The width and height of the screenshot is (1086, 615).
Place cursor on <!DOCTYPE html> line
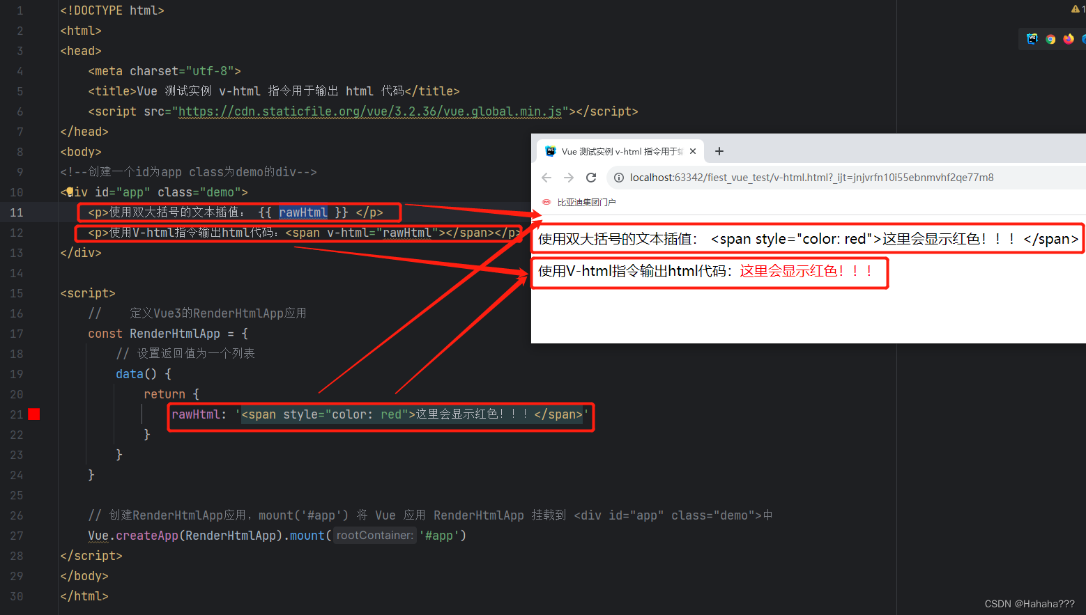click(112, 10)
